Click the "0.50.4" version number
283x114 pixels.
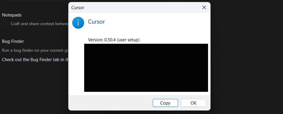(x=110, y=40)
